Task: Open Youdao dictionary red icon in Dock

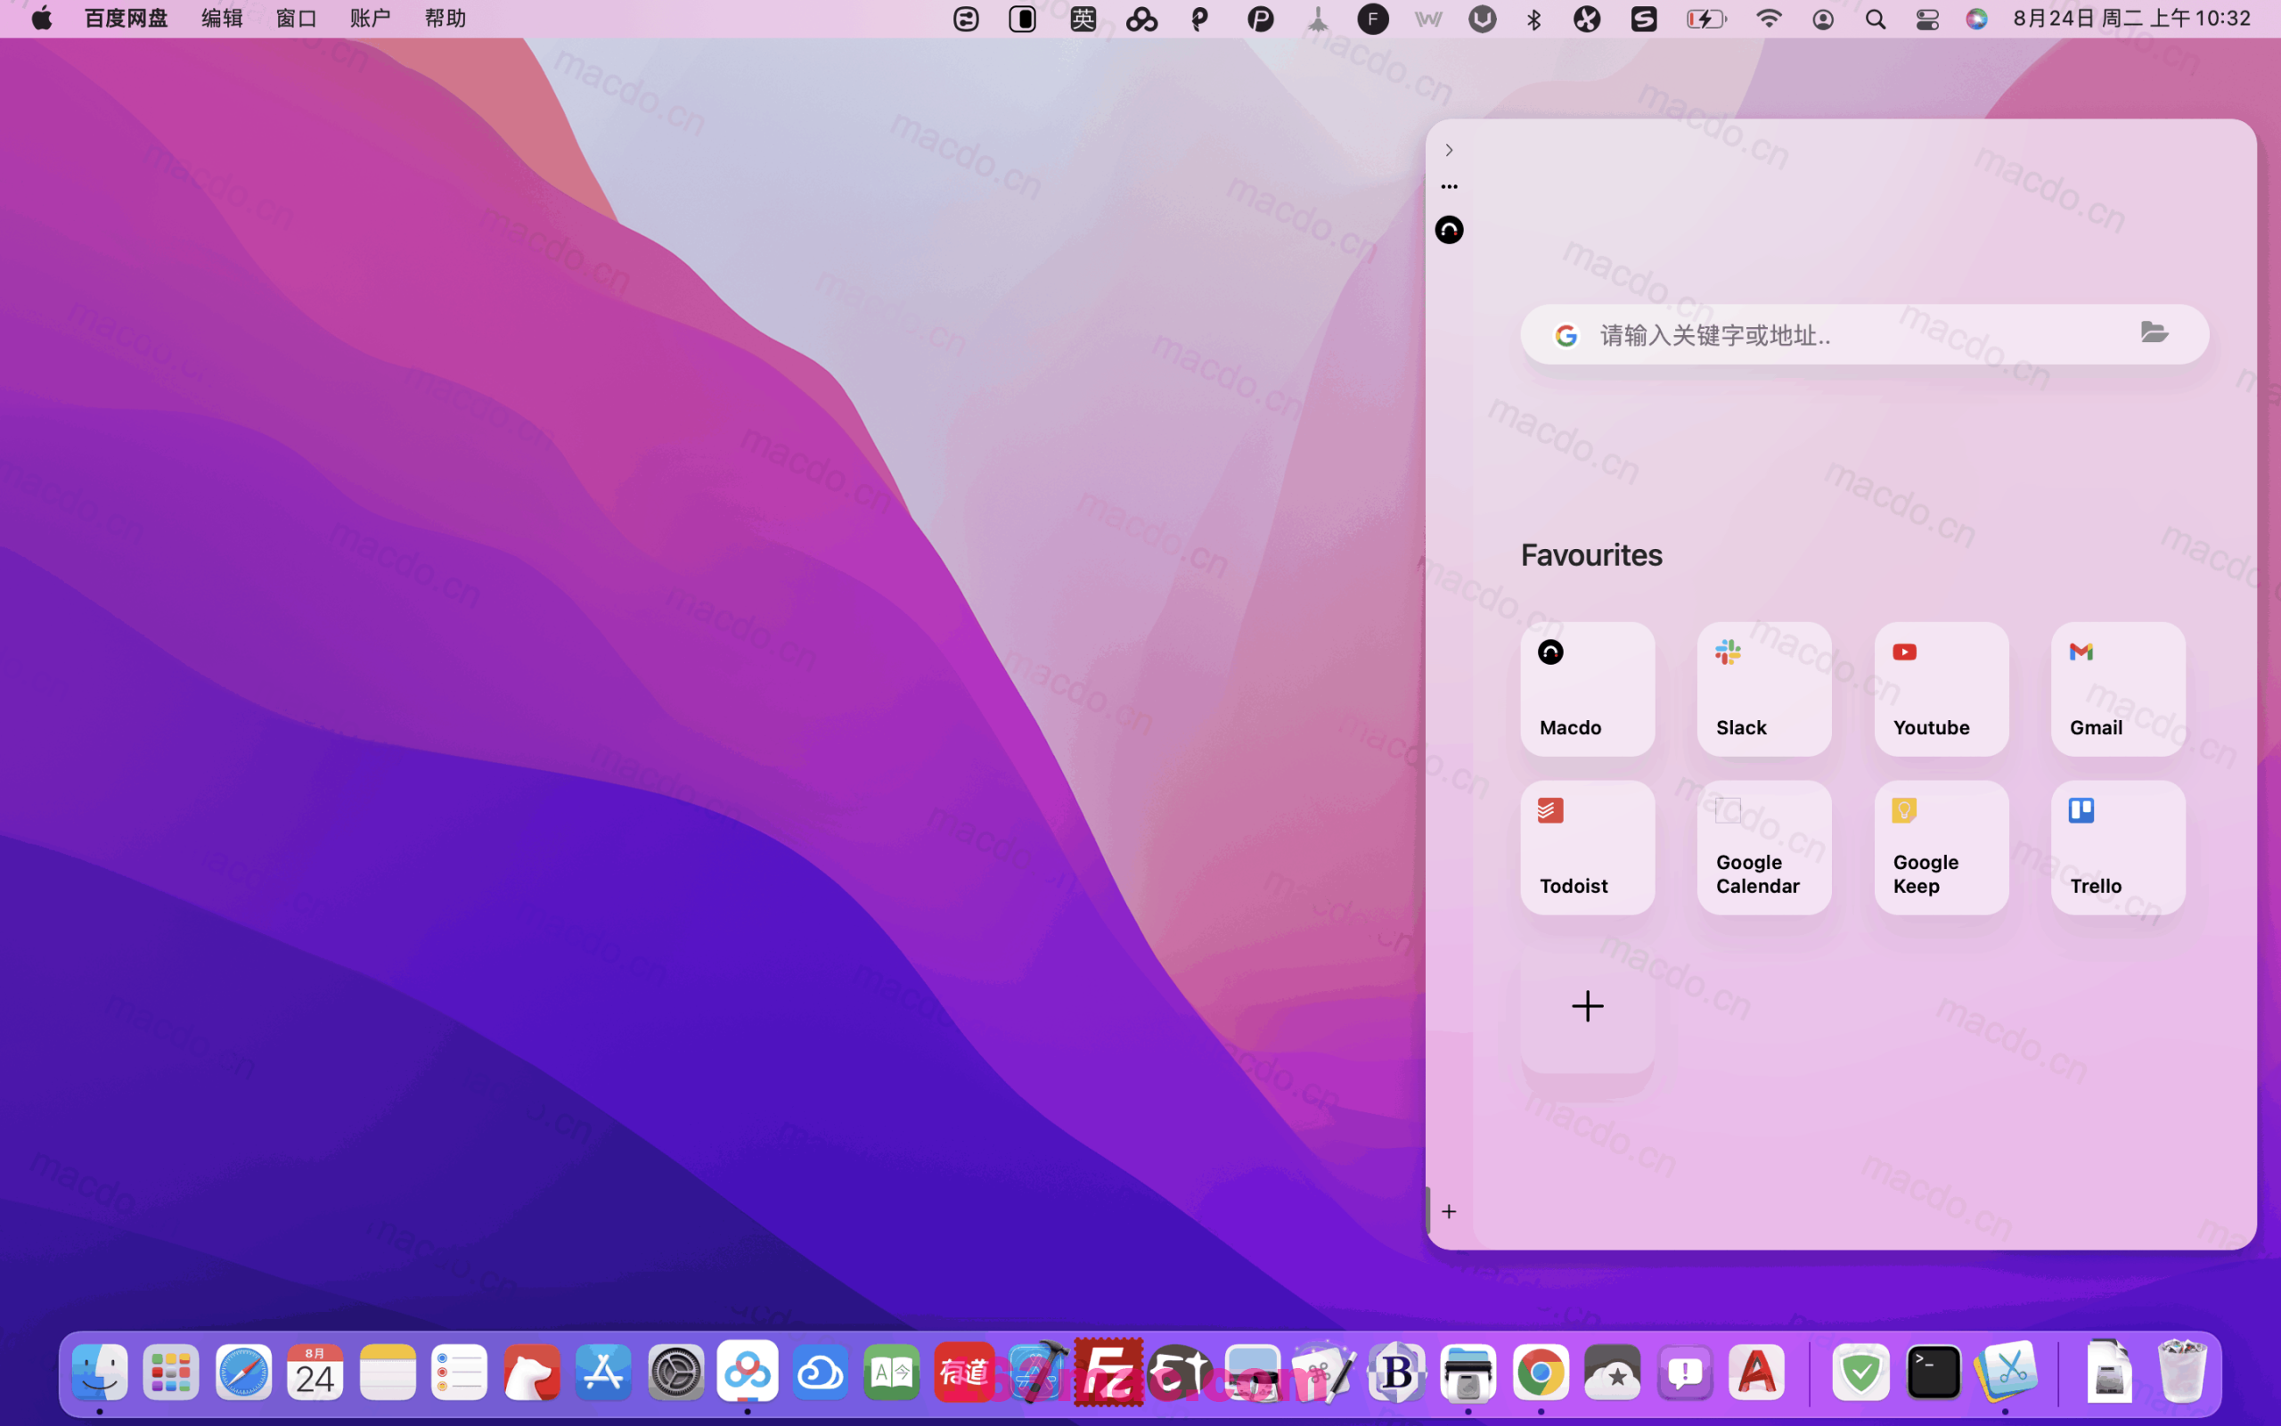Action: click(x=964, y=1373)
